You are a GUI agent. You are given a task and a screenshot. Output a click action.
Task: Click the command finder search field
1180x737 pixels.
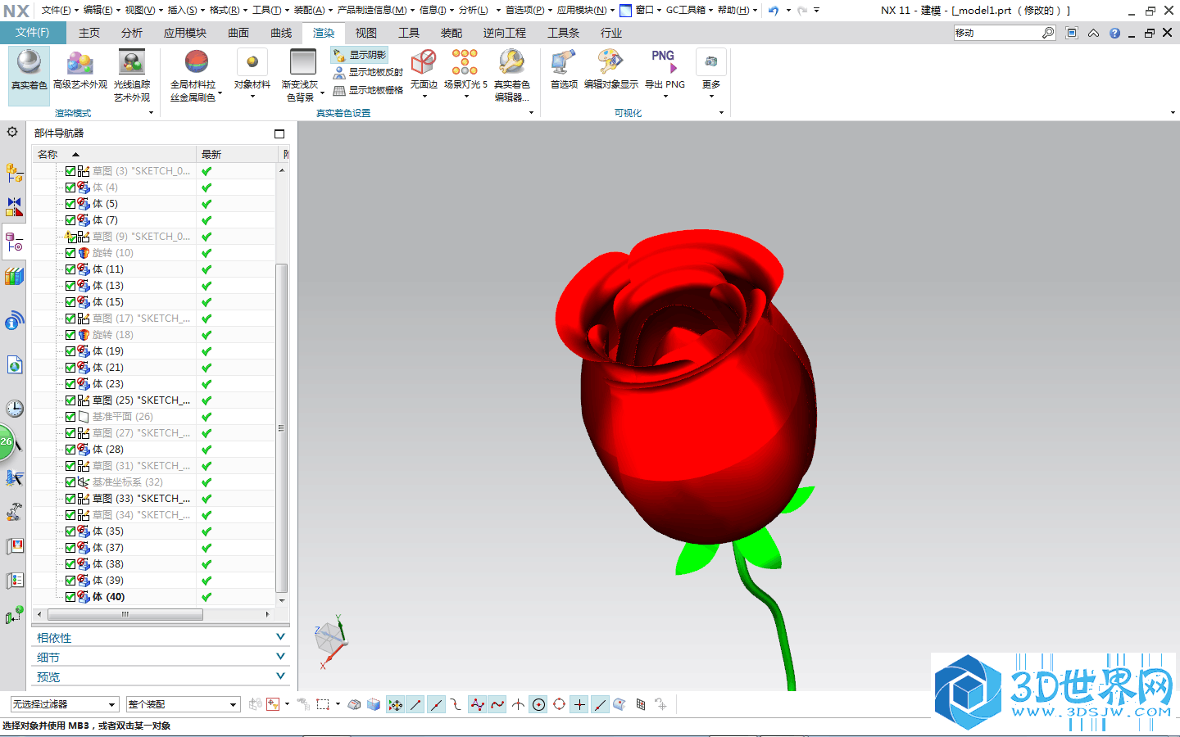(x=997, y=33)
